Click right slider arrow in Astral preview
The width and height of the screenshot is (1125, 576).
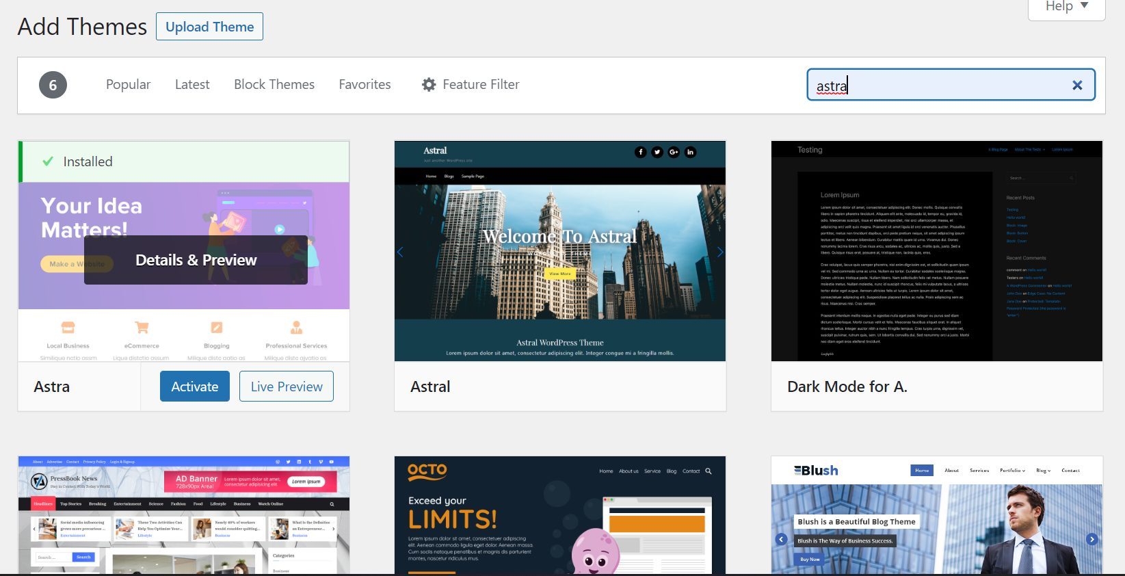(720, 252)
